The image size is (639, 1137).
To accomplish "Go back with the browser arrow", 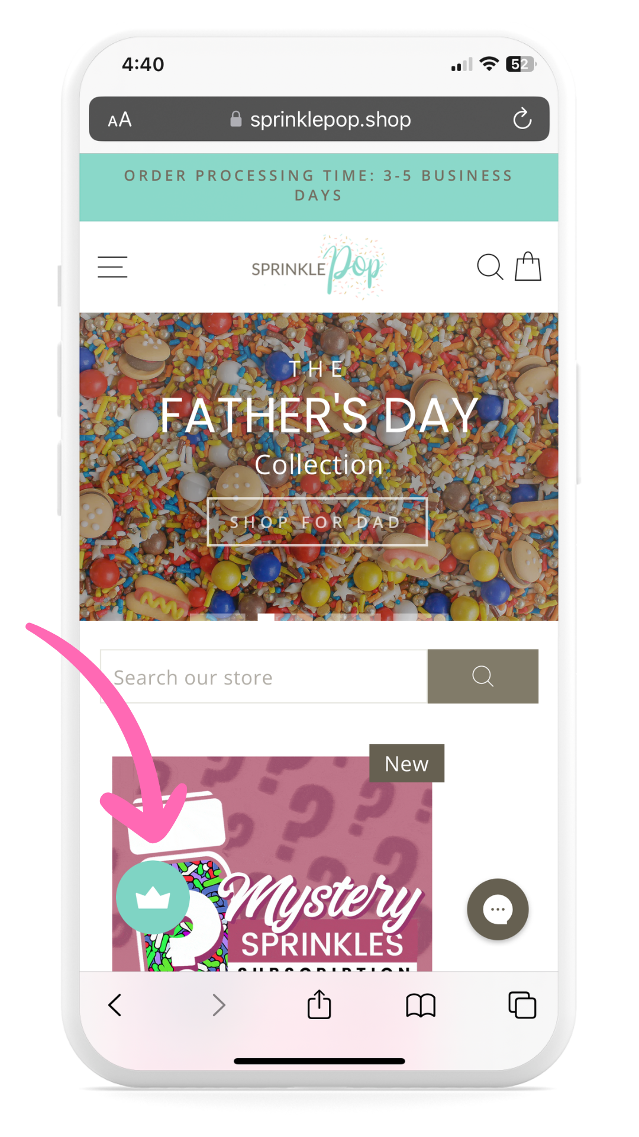I will click(x=115, y=1005).
